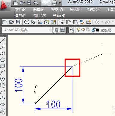This screenshot has height=116, width=115.
Task: Open the AutoCAD application menu logo
Action: (x=4, y=5)
